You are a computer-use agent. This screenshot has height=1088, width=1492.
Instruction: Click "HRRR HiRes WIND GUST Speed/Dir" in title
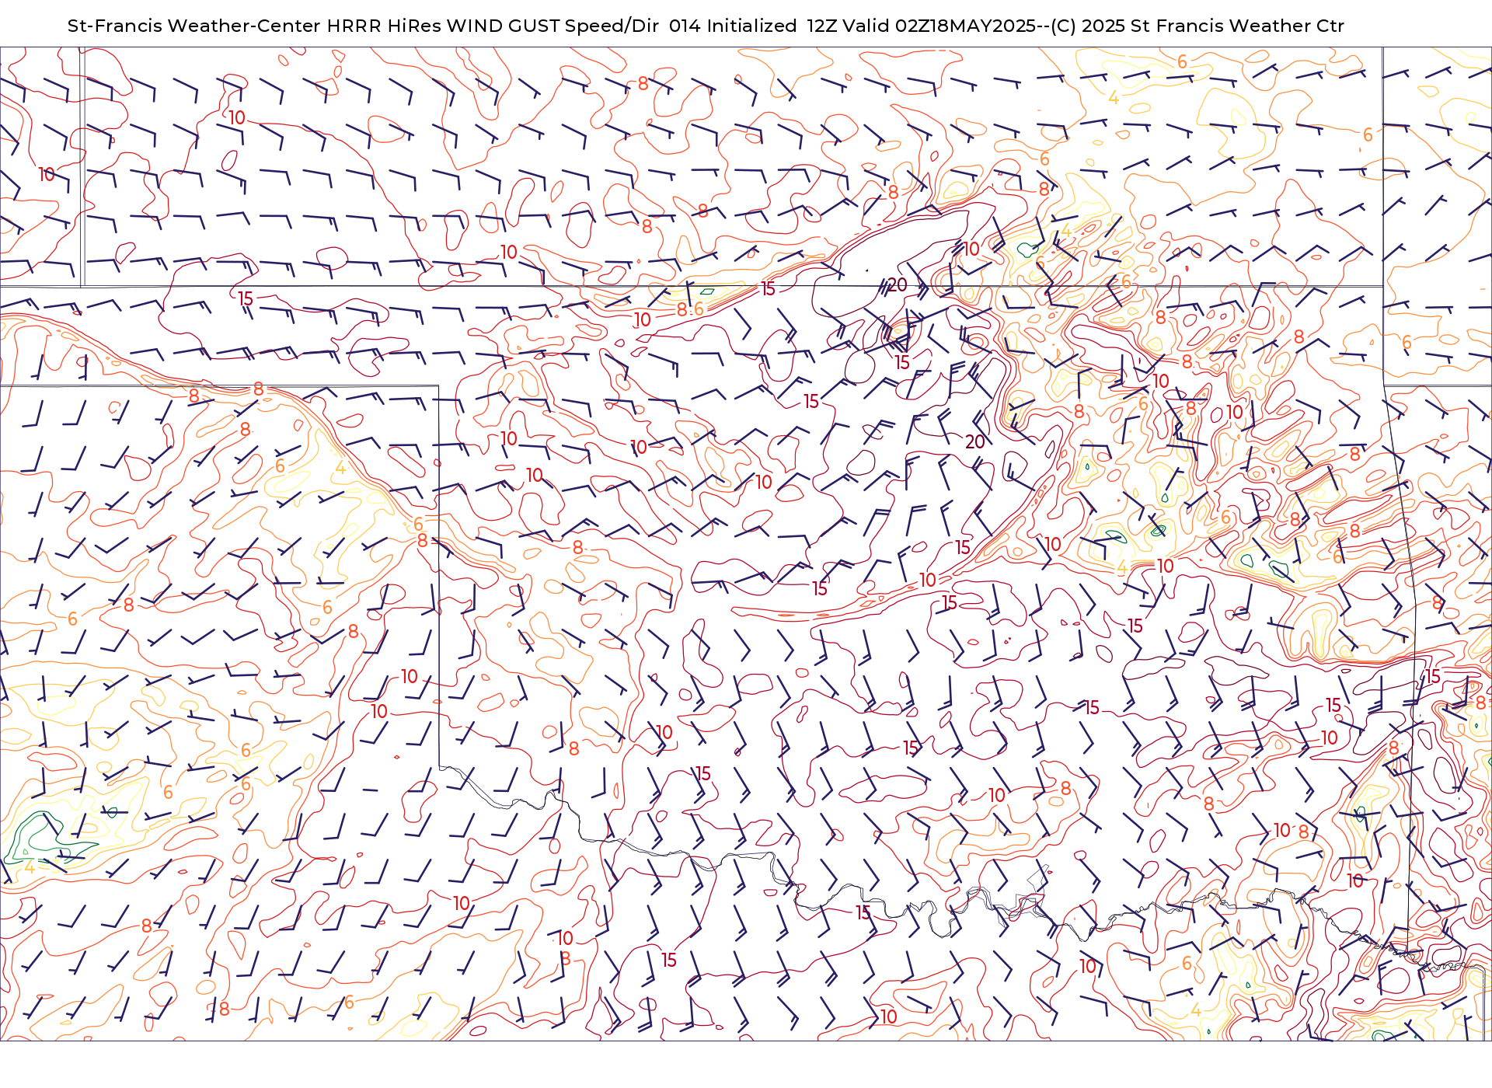(493, 26)
